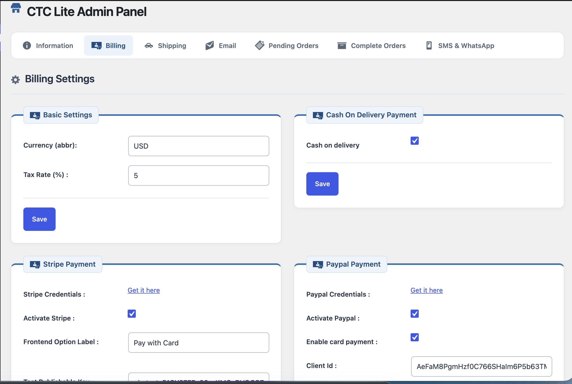Open the Pending Orders tab
The width and height of the screenshot is (572, 384).
(287, 45)
